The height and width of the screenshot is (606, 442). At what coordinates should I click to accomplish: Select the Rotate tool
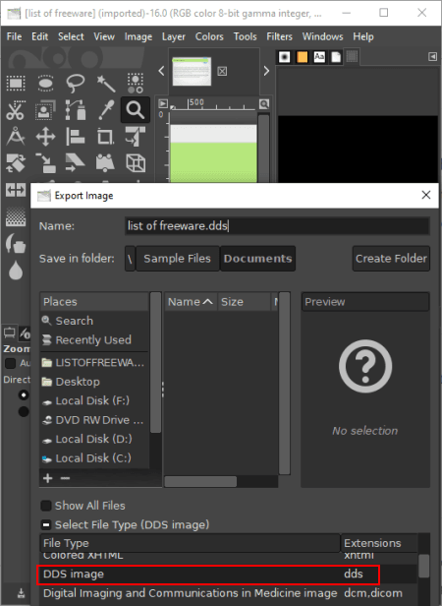(16, 162)
